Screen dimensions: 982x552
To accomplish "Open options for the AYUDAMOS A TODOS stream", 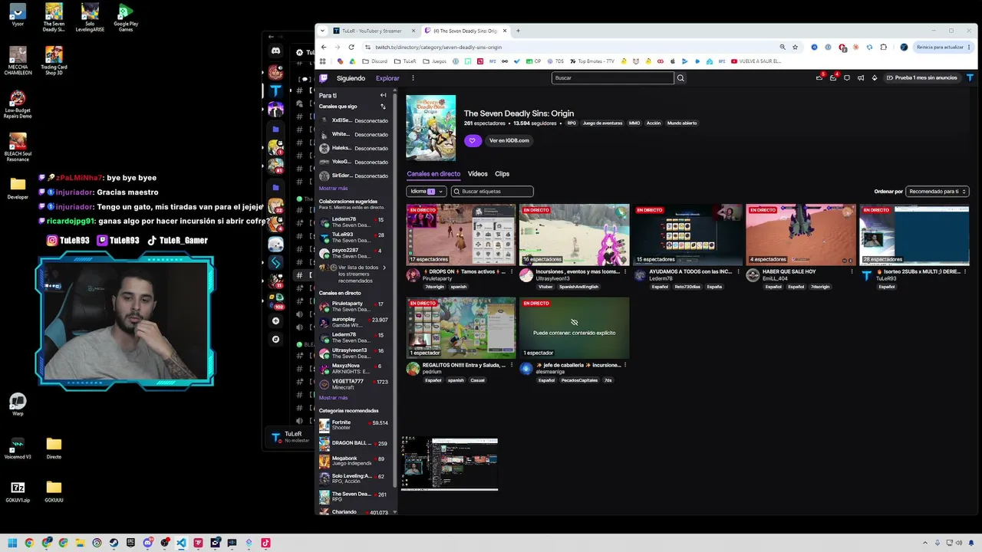I will click(739, 271).
